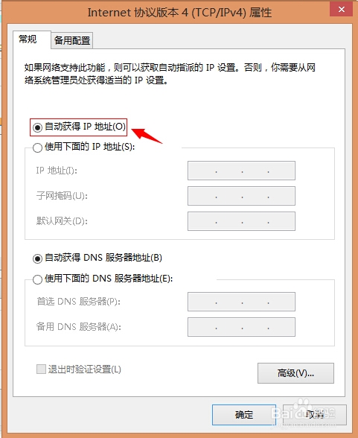Click the IP 地址 input field
This screenshot has width=358, height=438.
[x=241, y=171]
